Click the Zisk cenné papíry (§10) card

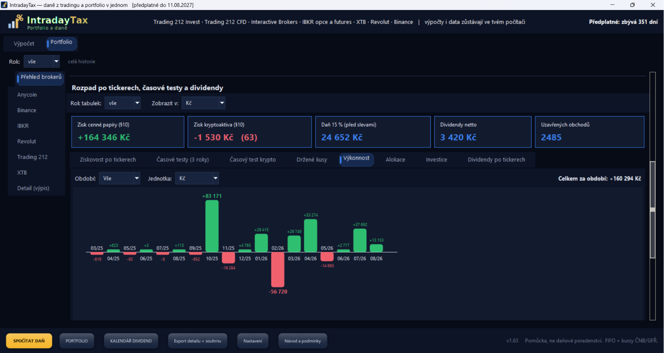tap(128, 132)
